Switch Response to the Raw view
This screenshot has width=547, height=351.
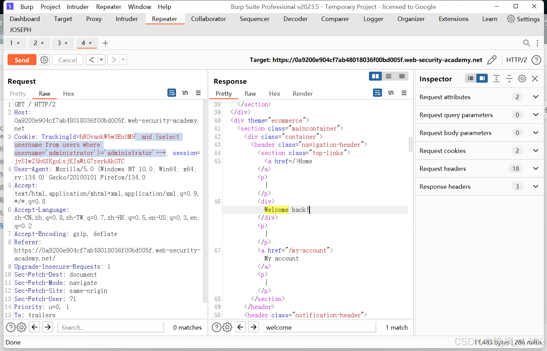[x=250, y=94]
